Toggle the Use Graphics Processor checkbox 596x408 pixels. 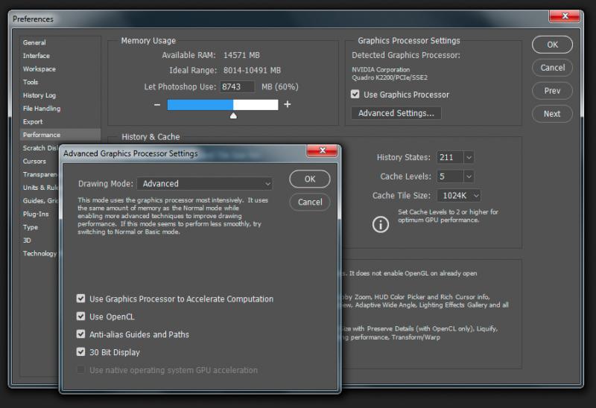pyautogui.click(x=355, y=95)
